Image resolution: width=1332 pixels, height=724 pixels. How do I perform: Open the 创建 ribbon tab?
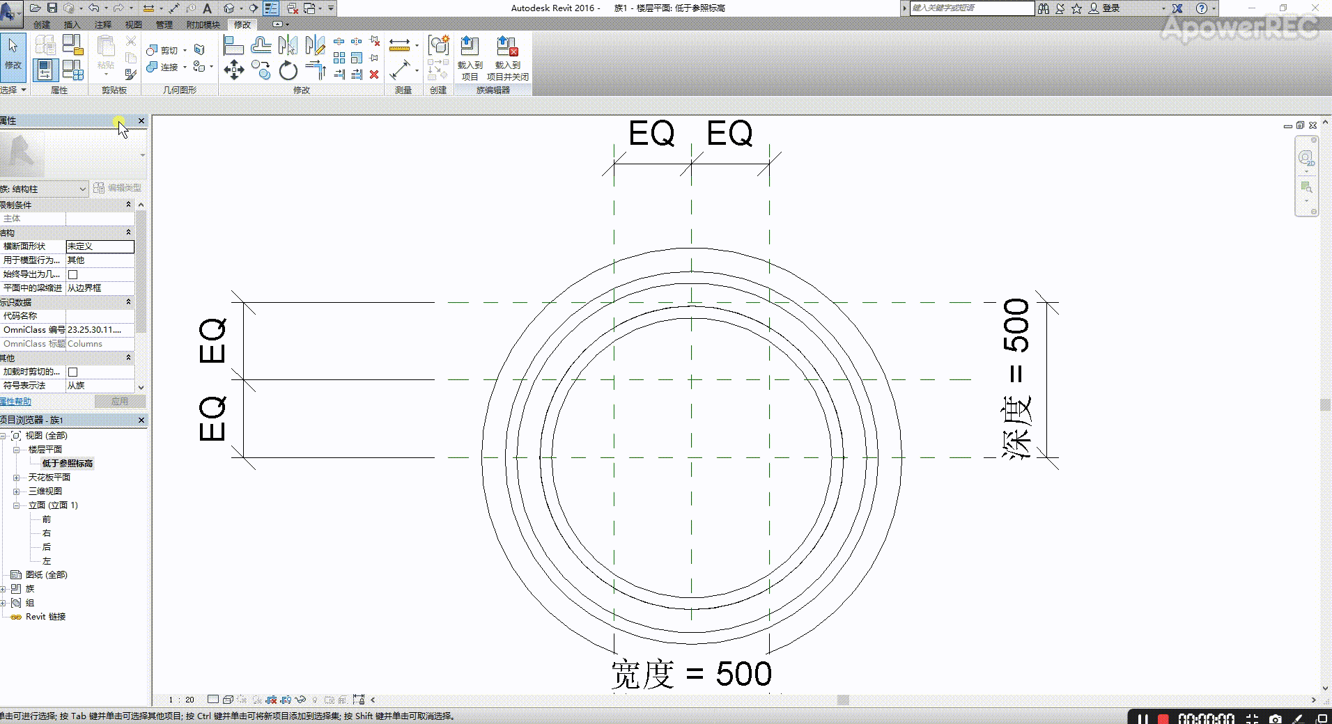[42, 24]
